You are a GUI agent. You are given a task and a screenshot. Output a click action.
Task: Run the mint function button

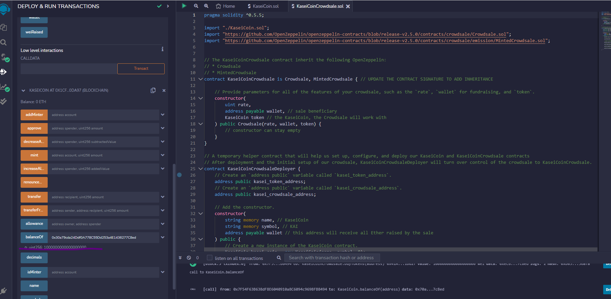click(34, 155)
